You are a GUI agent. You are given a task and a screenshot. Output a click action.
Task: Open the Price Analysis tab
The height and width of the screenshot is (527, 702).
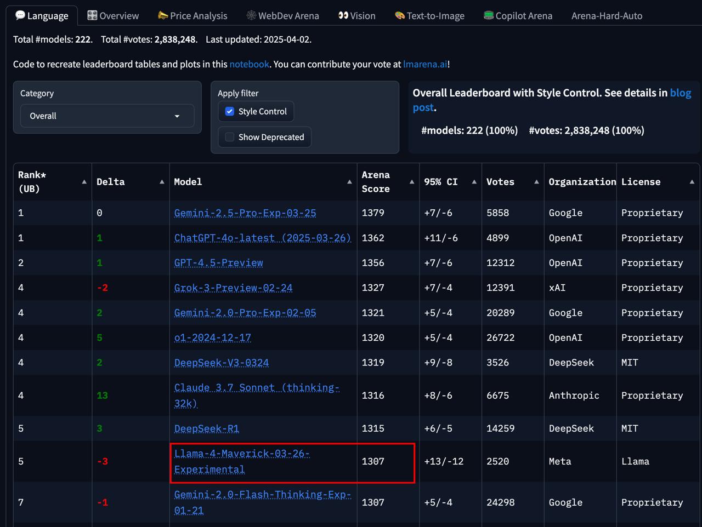193,16
